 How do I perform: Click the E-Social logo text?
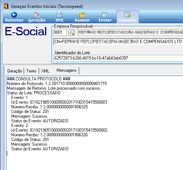point(26,31)
